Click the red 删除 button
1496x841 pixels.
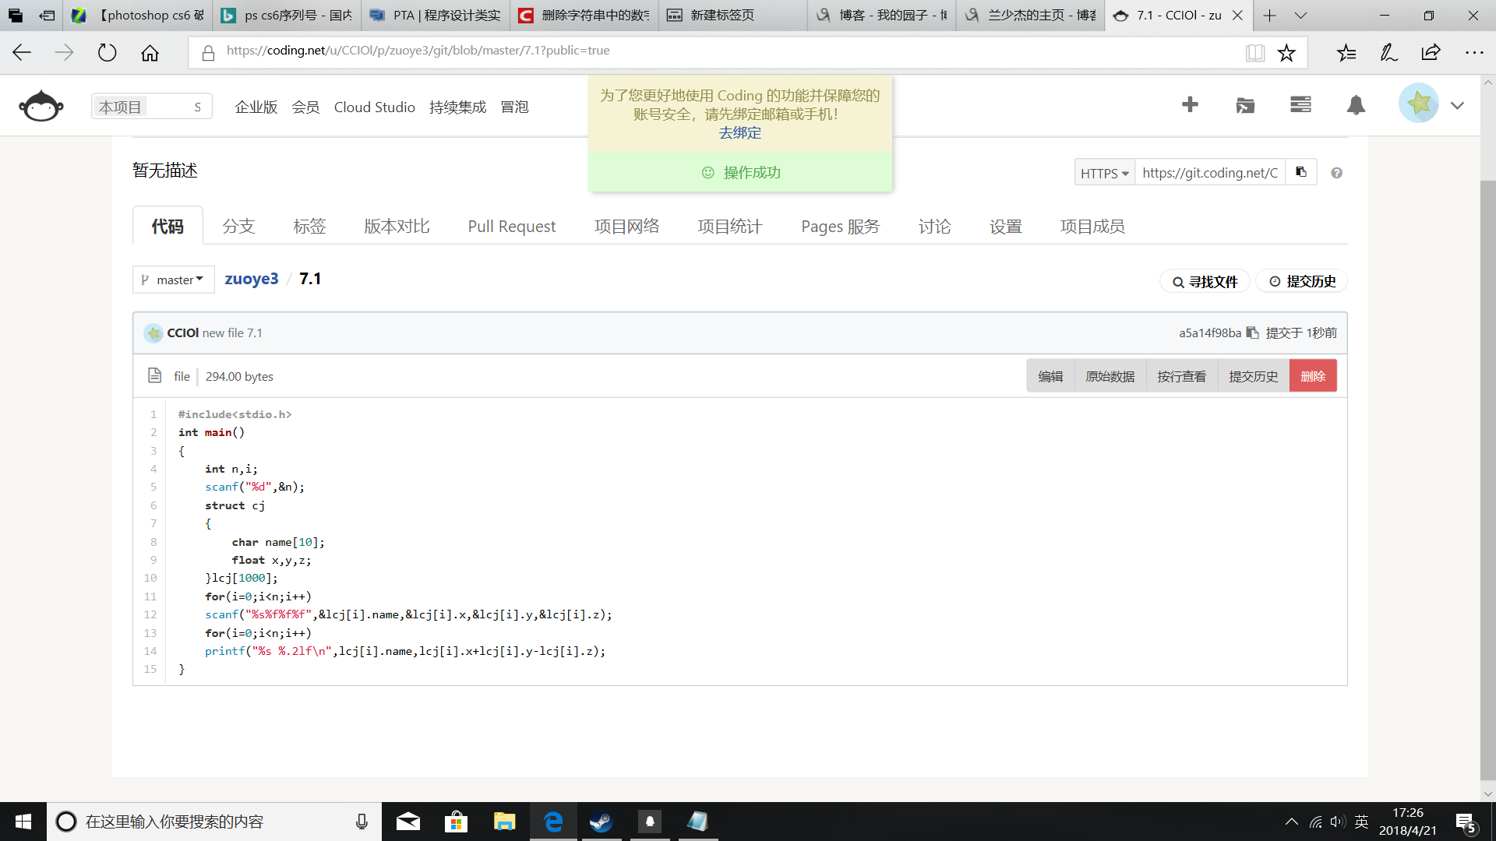click(x=1313, y=376)
